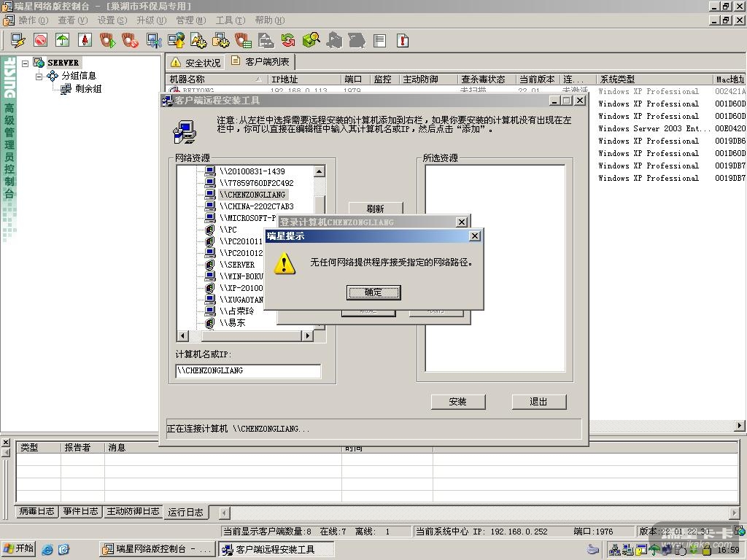Select \\占荣玲 in network list
This screenshot has width=747, height=560.
click(x=237, y=311)
